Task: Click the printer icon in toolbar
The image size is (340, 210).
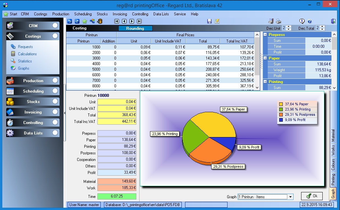Action: tap(278, 21)
